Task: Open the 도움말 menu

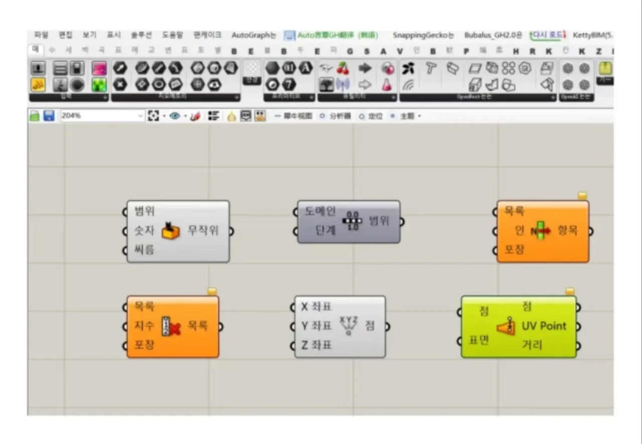Action: tap(173, 35)
